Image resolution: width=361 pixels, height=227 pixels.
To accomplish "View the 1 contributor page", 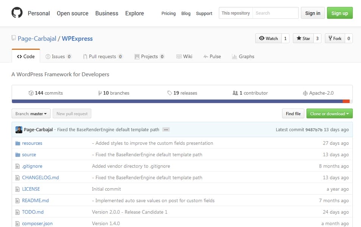I will click(x=250, y=93).
